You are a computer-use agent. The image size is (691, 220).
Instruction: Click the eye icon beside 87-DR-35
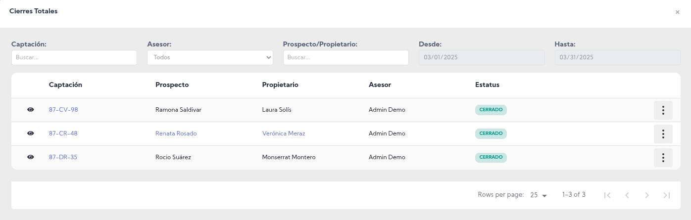tap(31, 157)
